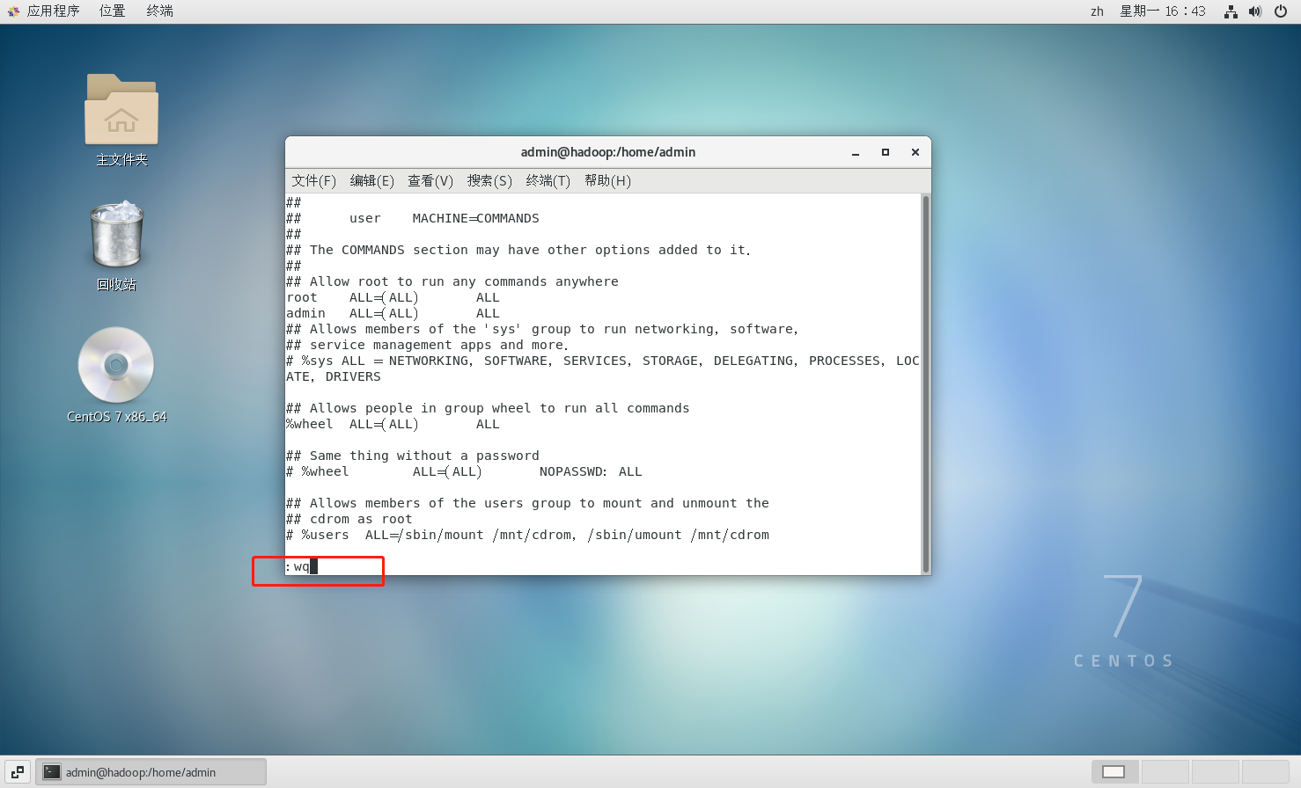
Task: Open the 搜索(S) menu in the terminal
Action: [489, 180]
